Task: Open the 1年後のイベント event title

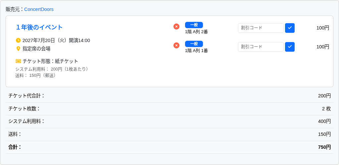Action: point(39,27)
